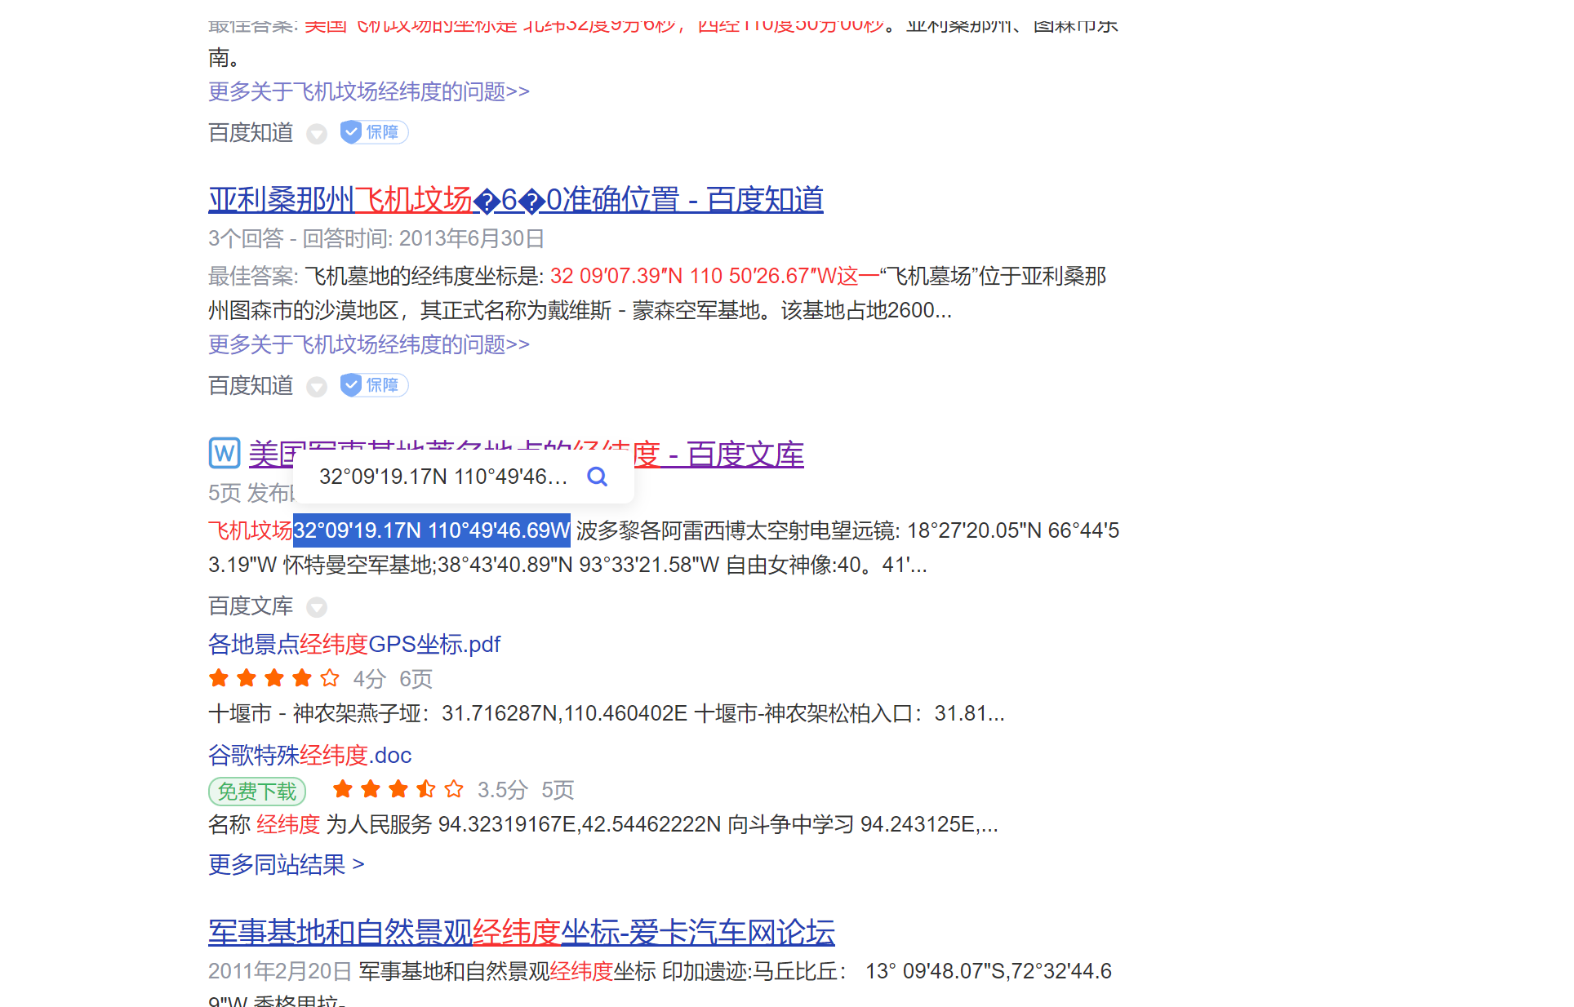The height and width of the screenshot is (1007, 1574).
Task: Click star rating of 谷歌特殊经纬度.doc
Action: (x=398, y=789)
